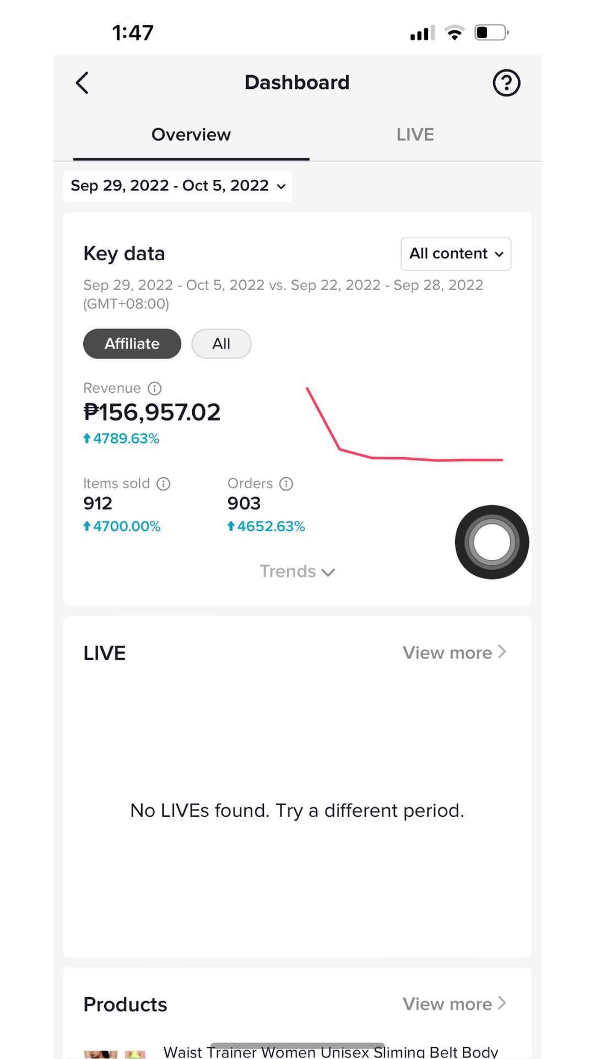Tap the battery status icon
This screenshot has width=595, height=1059.
491,33
